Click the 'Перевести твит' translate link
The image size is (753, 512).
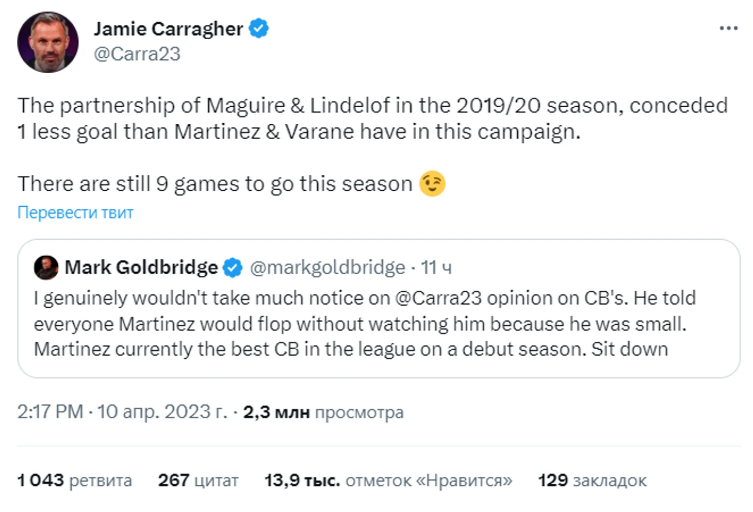click(x=75, y=212)
